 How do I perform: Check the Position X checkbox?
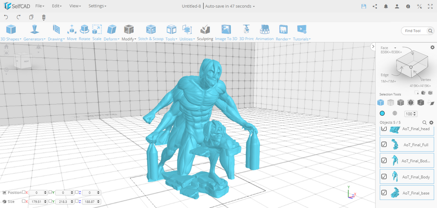(24, 192)
